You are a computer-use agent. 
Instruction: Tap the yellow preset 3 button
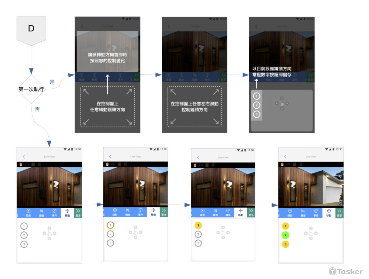click(x=286, y=244)
